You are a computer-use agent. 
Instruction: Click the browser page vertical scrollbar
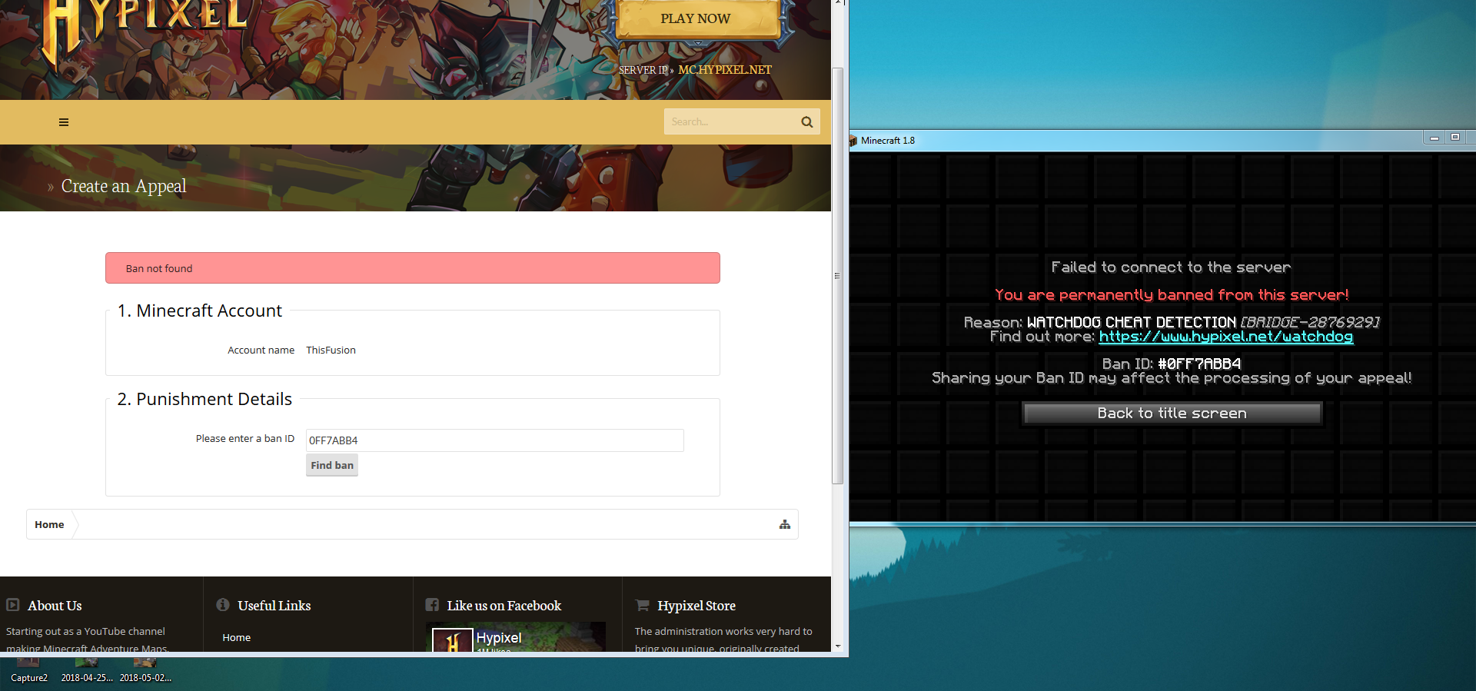[838, 275]
